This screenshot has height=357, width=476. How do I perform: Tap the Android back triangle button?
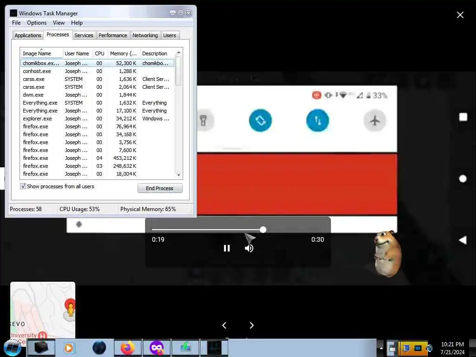(x=463, y=240)
